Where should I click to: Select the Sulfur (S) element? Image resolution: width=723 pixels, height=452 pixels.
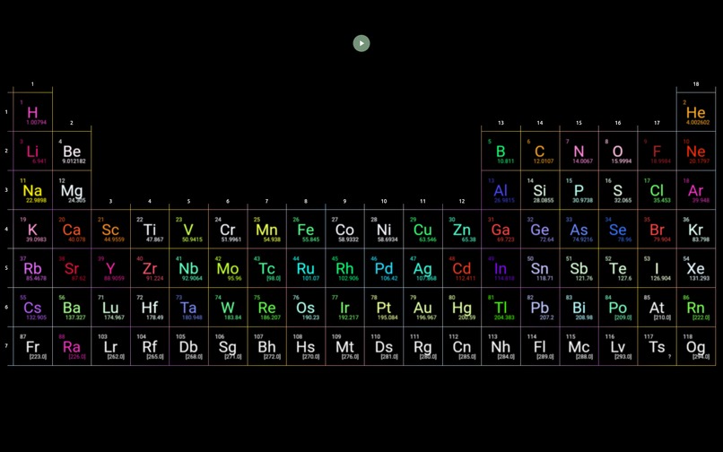click(x=618, y=190)
